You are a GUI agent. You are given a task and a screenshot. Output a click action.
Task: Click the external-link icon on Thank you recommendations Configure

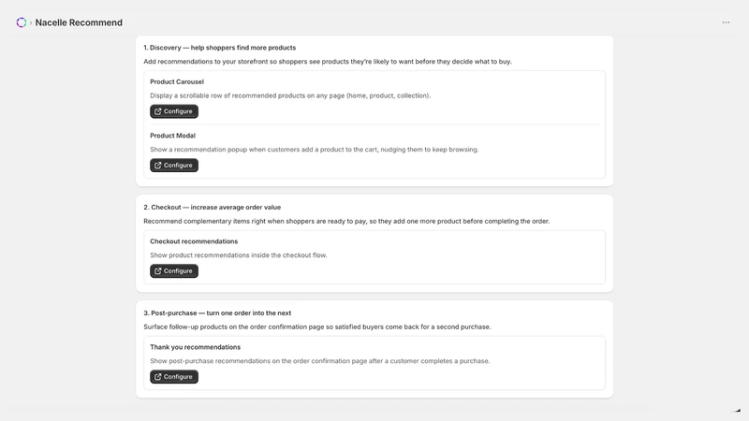[158, 377]
